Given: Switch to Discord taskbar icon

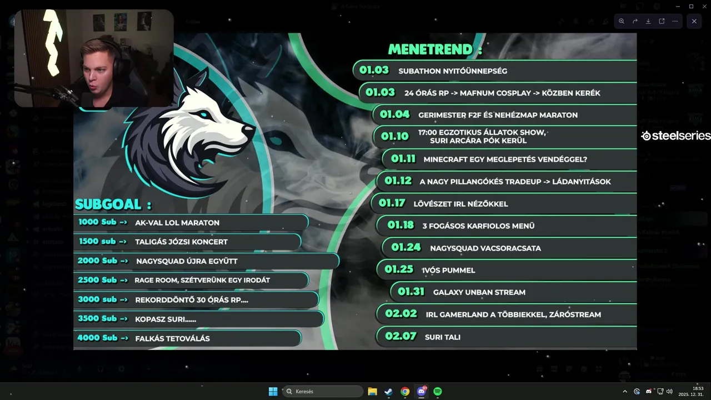Looking at the screenshot, I should (x=421, y=392).
